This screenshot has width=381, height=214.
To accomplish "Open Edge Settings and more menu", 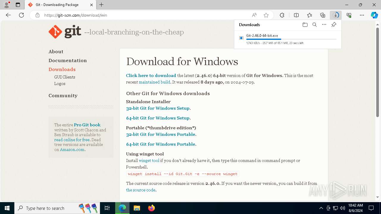I will [362, 15].
